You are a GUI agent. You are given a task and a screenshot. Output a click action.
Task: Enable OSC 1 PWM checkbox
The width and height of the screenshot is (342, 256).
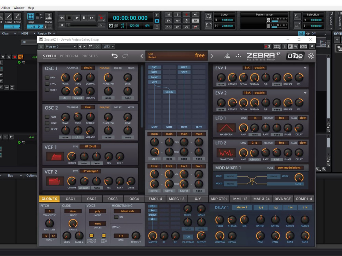tap(47, 77)
